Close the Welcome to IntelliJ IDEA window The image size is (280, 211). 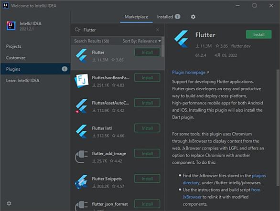click(x=271, y=6)
